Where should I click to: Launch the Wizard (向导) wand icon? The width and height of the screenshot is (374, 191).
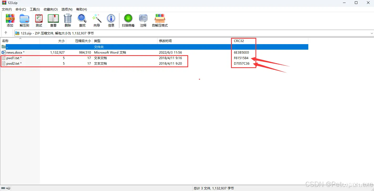click(97, 21)
